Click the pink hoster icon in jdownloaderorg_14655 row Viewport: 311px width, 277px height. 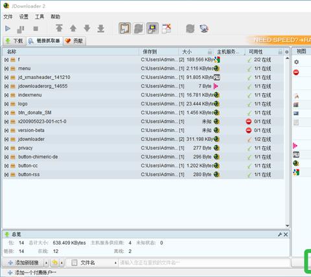coord(216,86)
